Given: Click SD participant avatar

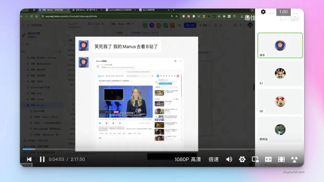Looking at the screenshot, I should (280, 101).
